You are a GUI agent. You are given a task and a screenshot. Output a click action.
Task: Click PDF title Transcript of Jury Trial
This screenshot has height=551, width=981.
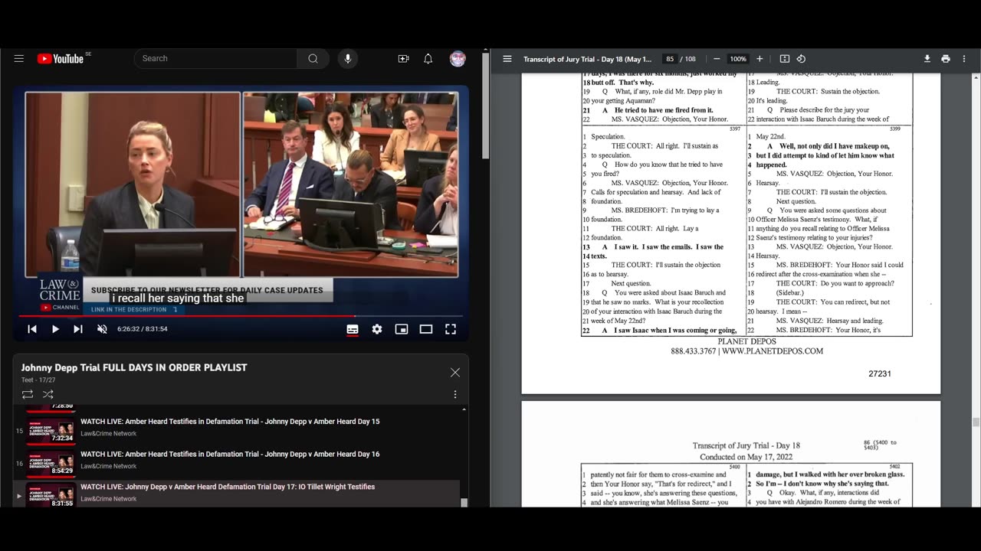point(587,59)
